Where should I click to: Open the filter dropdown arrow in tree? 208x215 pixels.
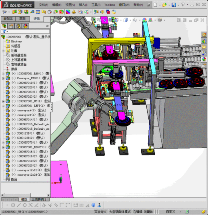tap(7, 31)
